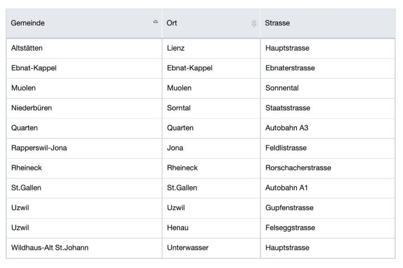Click the Autobahn A1 street cell
This screenshot has width=403, height=268.
pos(328,188)
